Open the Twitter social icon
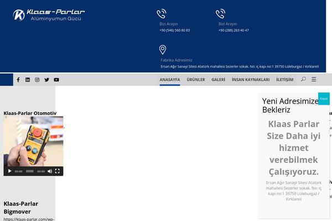This screenshot has height=221, width=332. (47, 80)
